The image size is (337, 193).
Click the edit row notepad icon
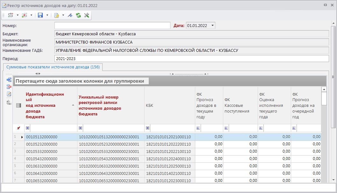(x=9, y=94)
